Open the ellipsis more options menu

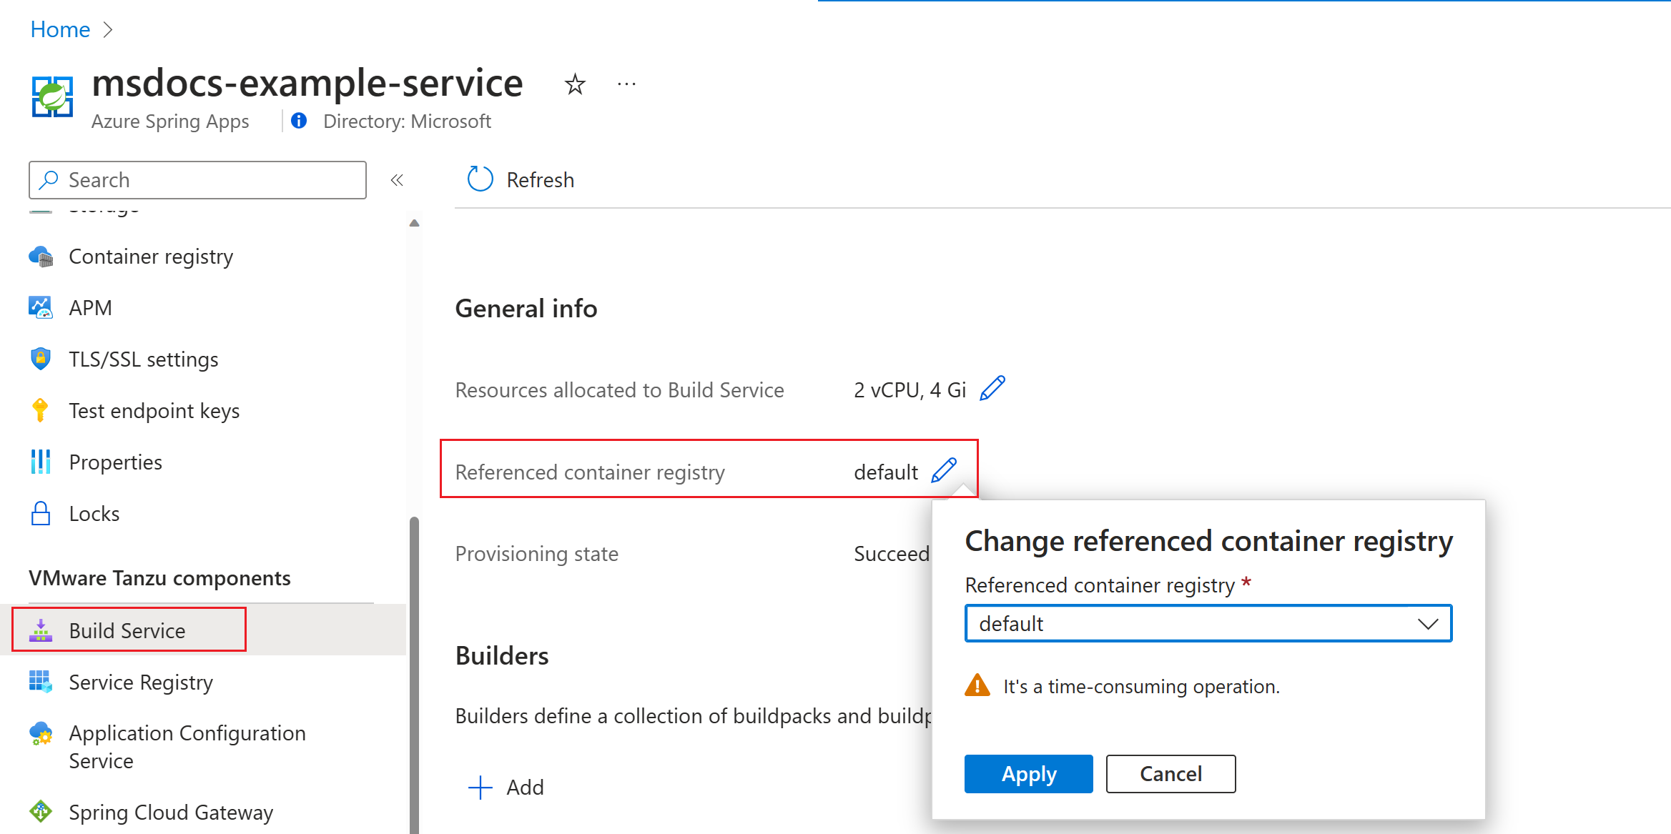[x=626, y=84]
